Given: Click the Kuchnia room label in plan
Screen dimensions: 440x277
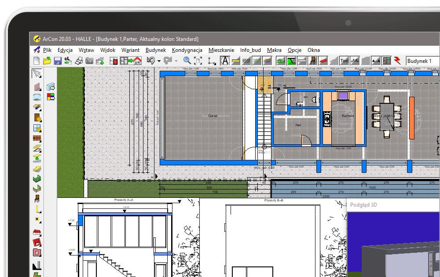Looking at the screenshot, I should point(348,116).
